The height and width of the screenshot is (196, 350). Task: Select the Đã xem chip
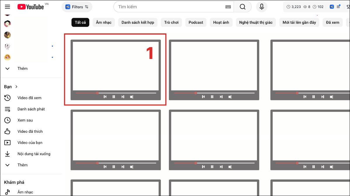pos(332,22)
